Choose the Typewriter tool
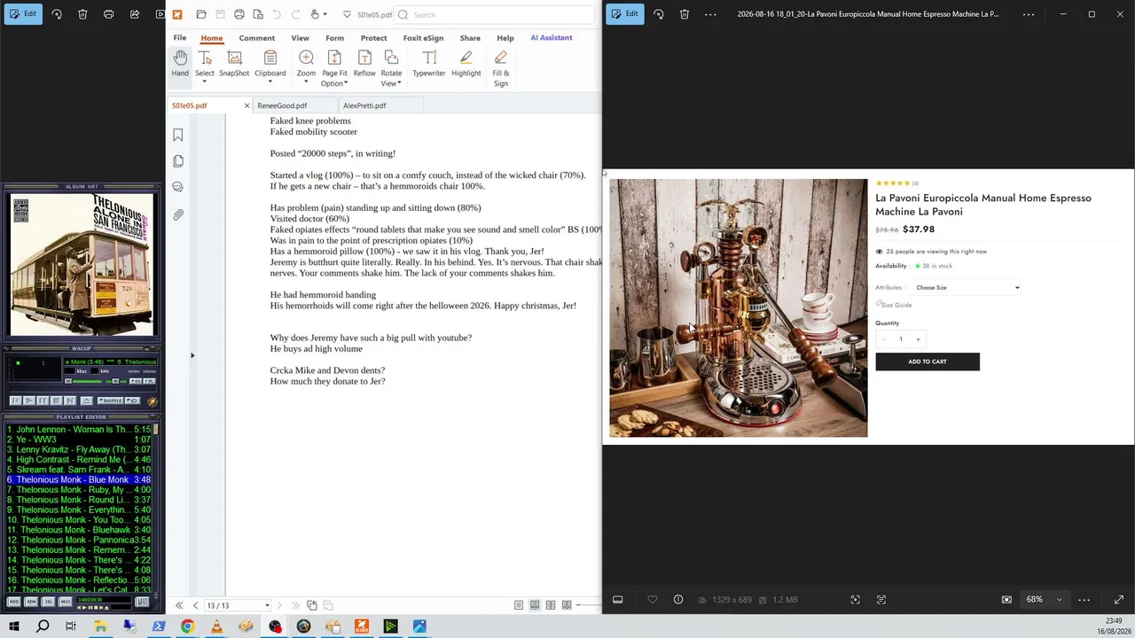 pos(429,64)
